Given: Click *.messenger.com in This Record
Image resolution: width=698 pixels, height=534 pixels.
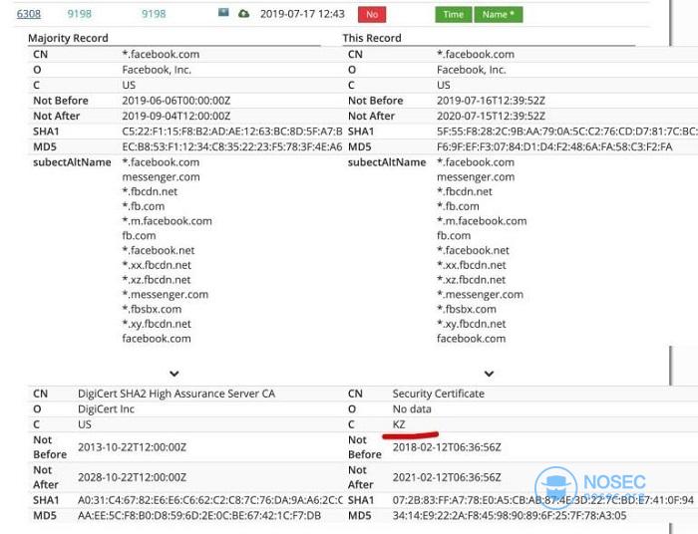Looking at the screenshot, I should coord(480,294).
